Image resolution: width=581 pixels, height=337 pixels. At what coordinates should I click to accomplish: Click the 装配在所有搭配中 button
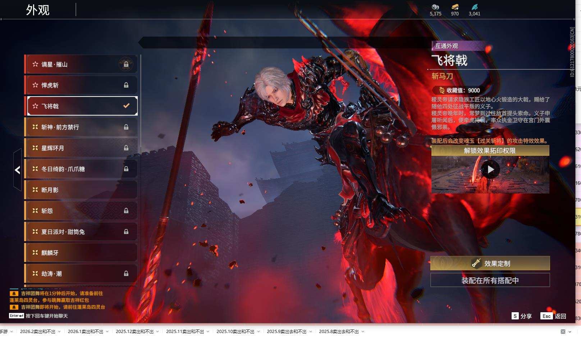coord(490,280)
